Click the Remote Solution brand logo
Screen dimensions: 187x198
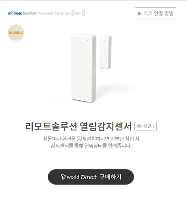[x=22, y=13]
